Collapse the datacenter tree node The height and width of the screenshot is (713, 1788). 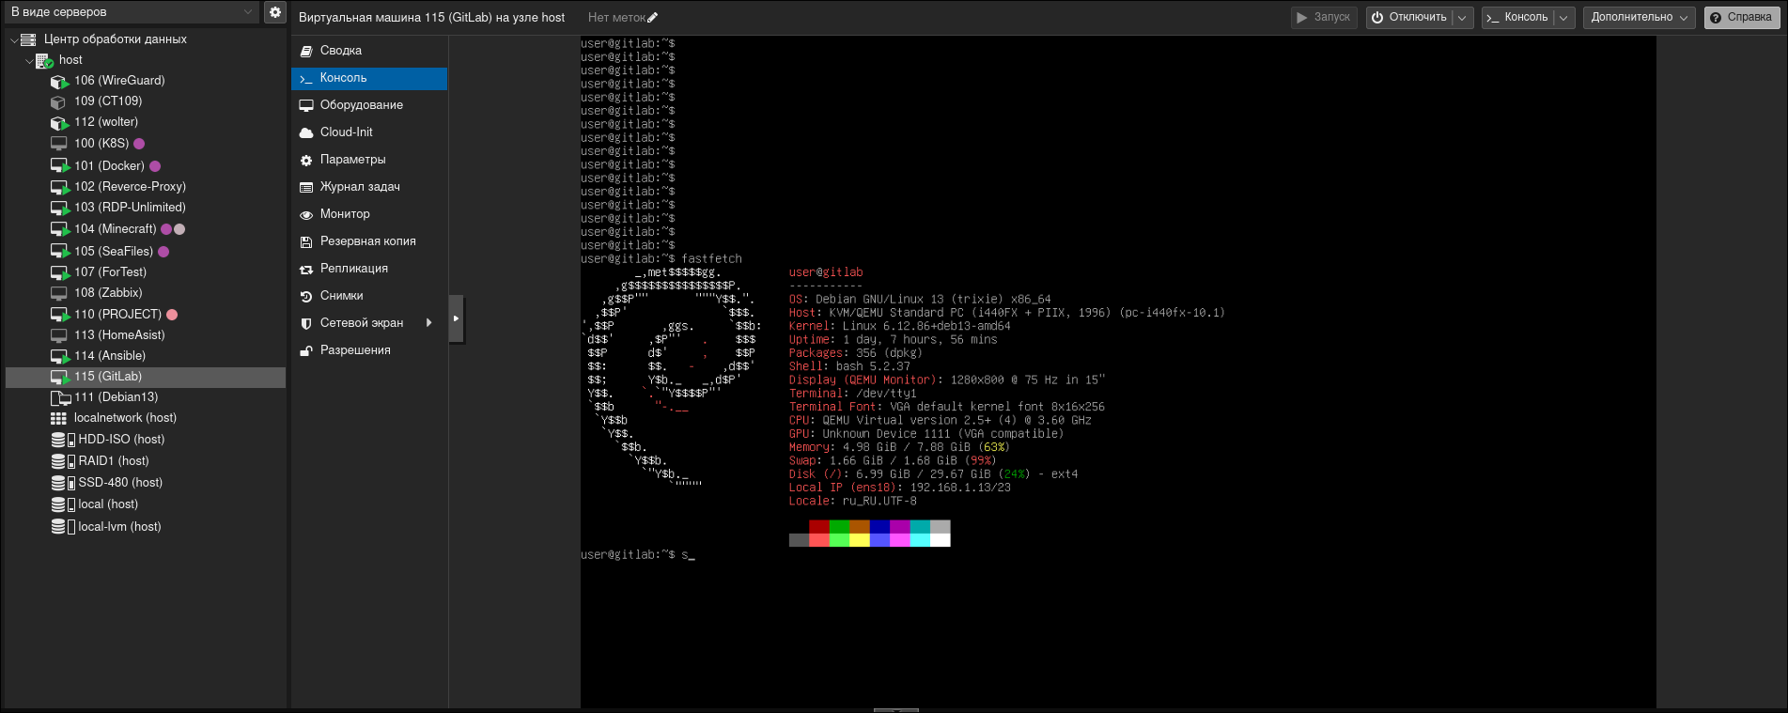click(14, 39)
